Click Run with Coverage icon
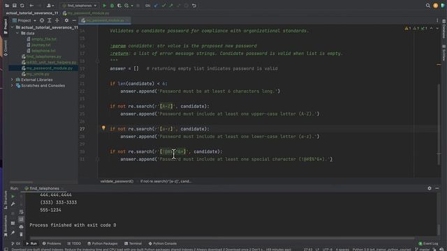The height and width of the screenshot is (251, 447). click(x=119, y=6)
